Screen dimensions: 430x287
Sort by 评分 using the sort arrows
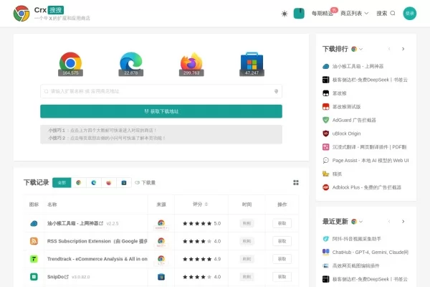[206, 204]
